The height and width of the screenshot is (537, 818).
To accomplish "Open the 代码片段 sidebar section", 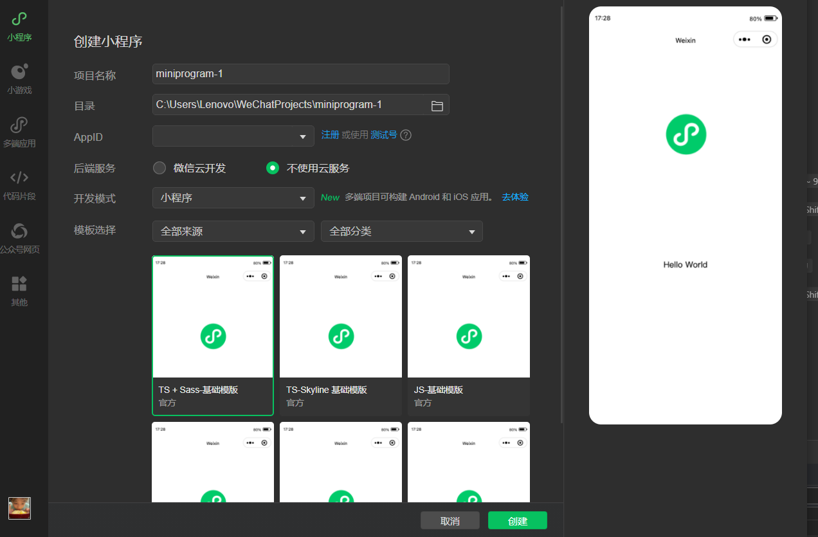I will (x=19, y=185).
